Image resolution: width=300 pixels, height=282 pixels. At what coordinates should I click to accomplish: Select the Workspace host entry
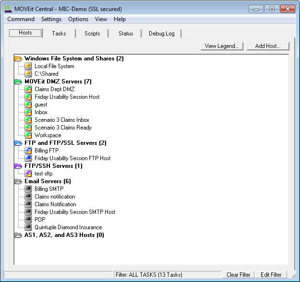(48, 135)
